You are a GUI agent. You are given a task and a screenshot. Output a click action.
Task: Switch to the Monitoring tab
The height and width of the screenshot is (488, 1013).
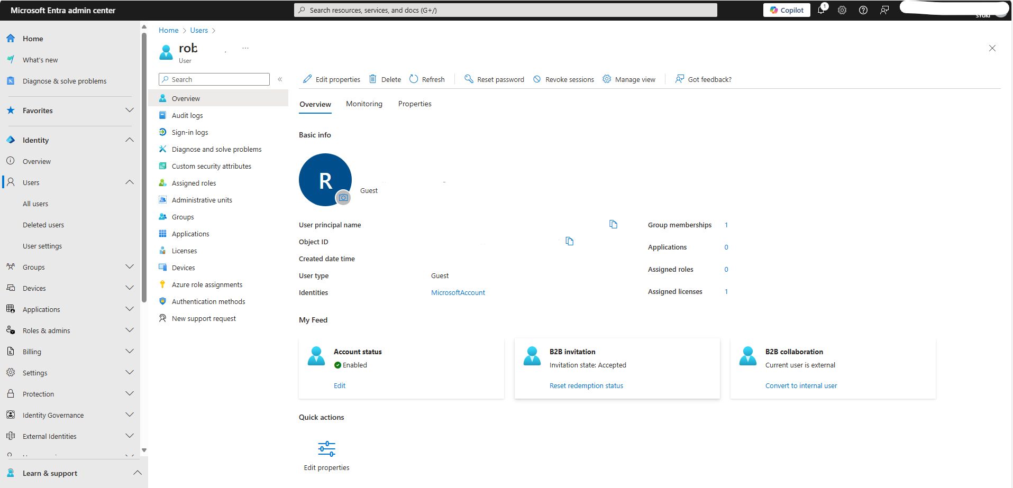pos(364,104)
